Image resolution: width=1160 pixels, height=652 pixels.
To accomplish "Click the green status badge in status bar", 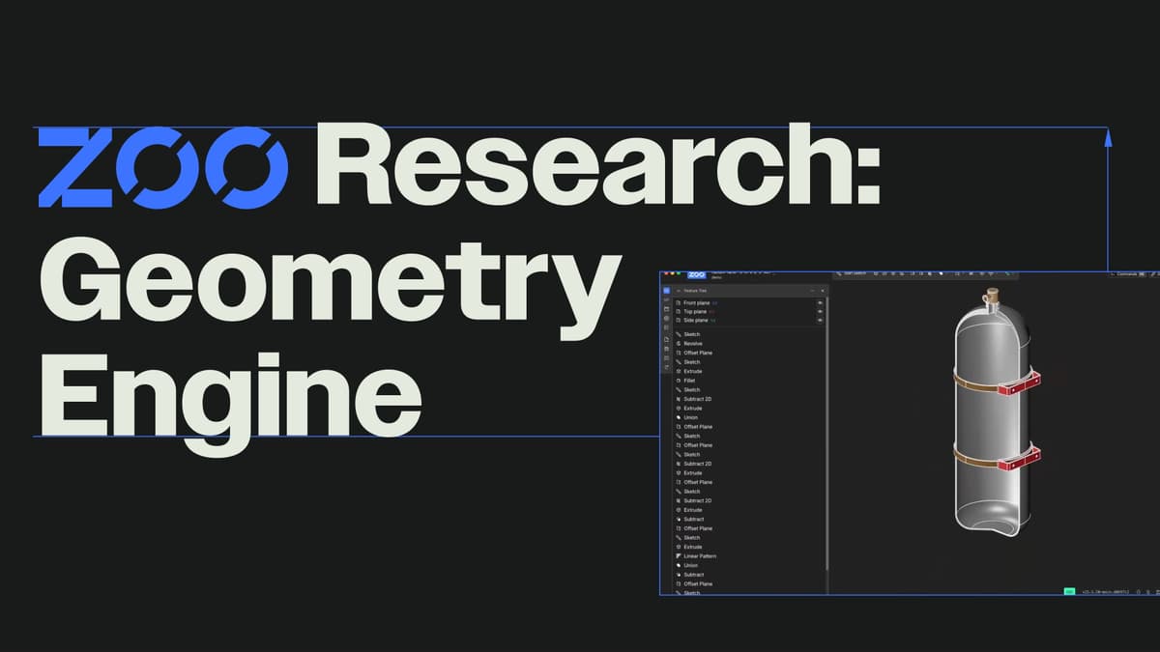I will pos(1069,590).
